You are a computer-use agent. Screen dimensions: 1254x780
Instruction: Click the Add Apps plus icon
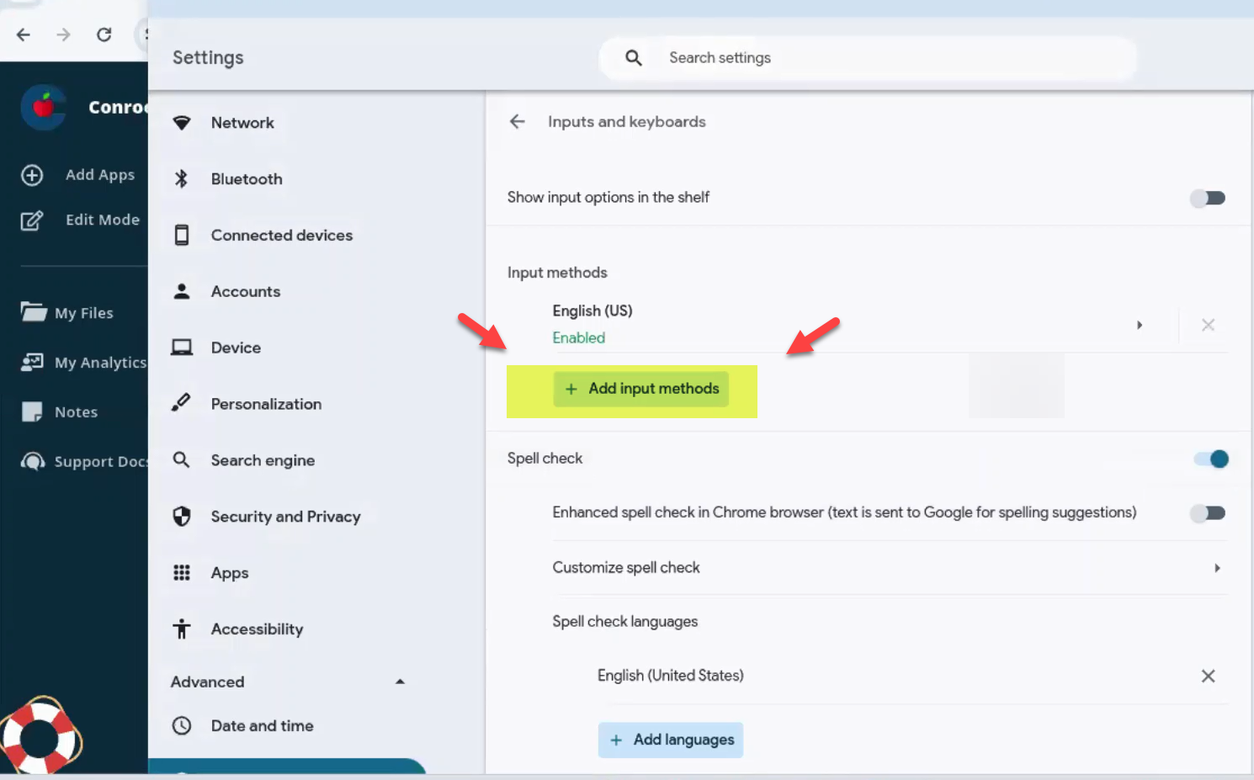(x=32, y=175)
